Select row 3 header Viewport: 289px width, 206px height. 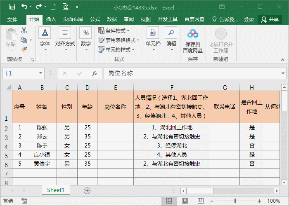click(x=6, y=137)
